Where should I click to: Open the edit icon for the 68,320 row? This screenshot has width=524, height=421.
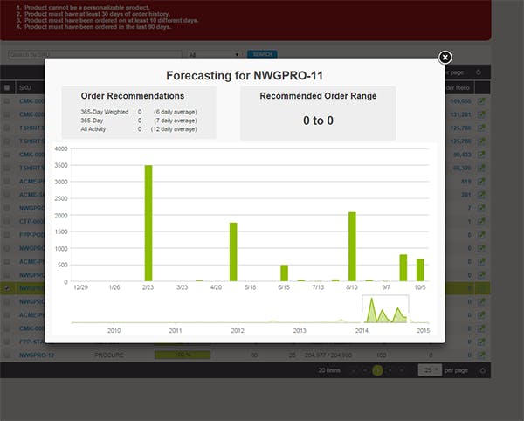coord(481,168)
